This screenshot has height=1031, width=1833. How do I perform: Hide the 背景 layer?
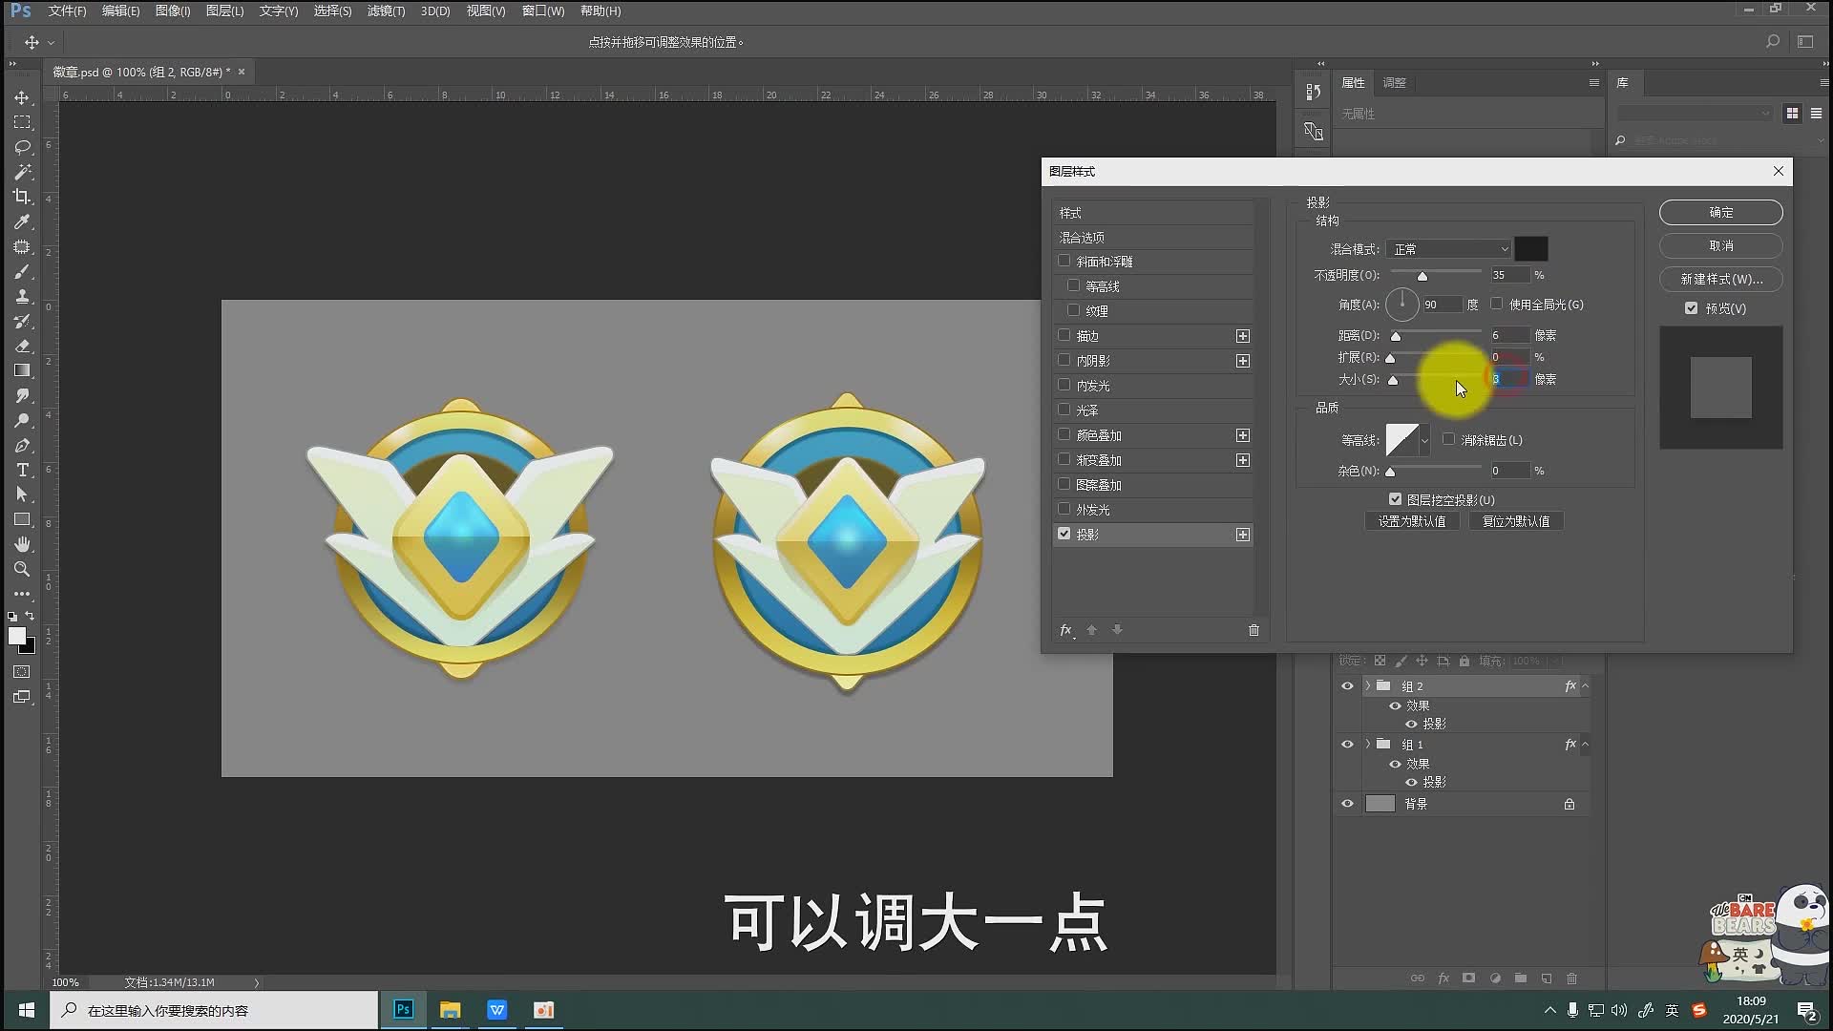click(x=1347, y=804)
